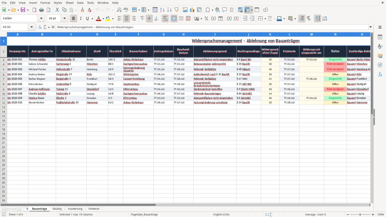
Task: Toggle Center Horizontally alignment
Action: (126, 19)
